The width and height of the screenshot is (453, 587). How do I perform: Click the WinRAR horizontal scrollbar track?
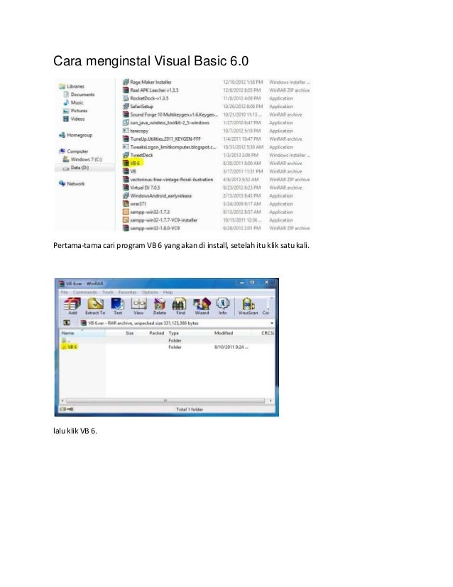165,401
